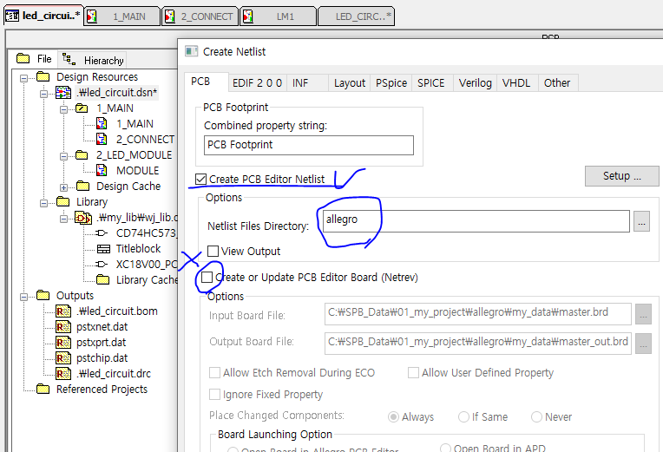
Task: Browse for Output Board File
Action: (x=643, y=344)
